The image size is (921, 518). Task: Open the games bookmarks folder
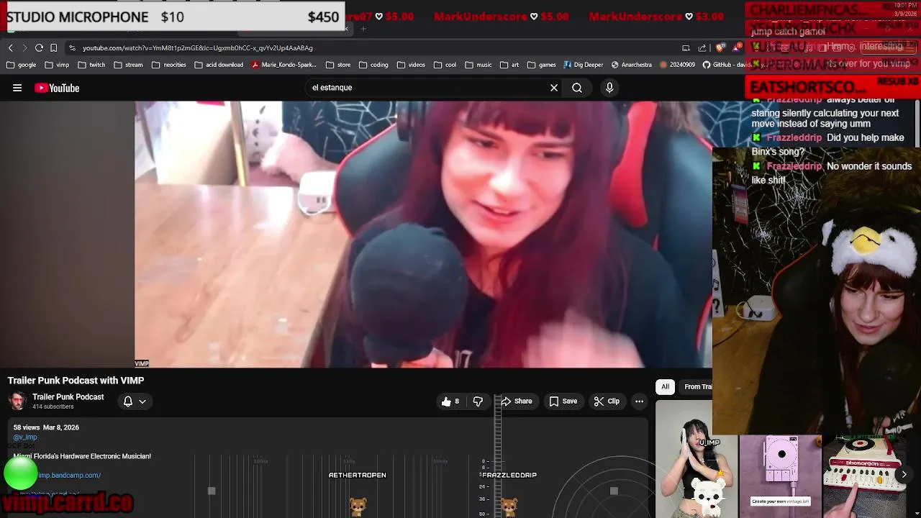(x=541, y=65)
